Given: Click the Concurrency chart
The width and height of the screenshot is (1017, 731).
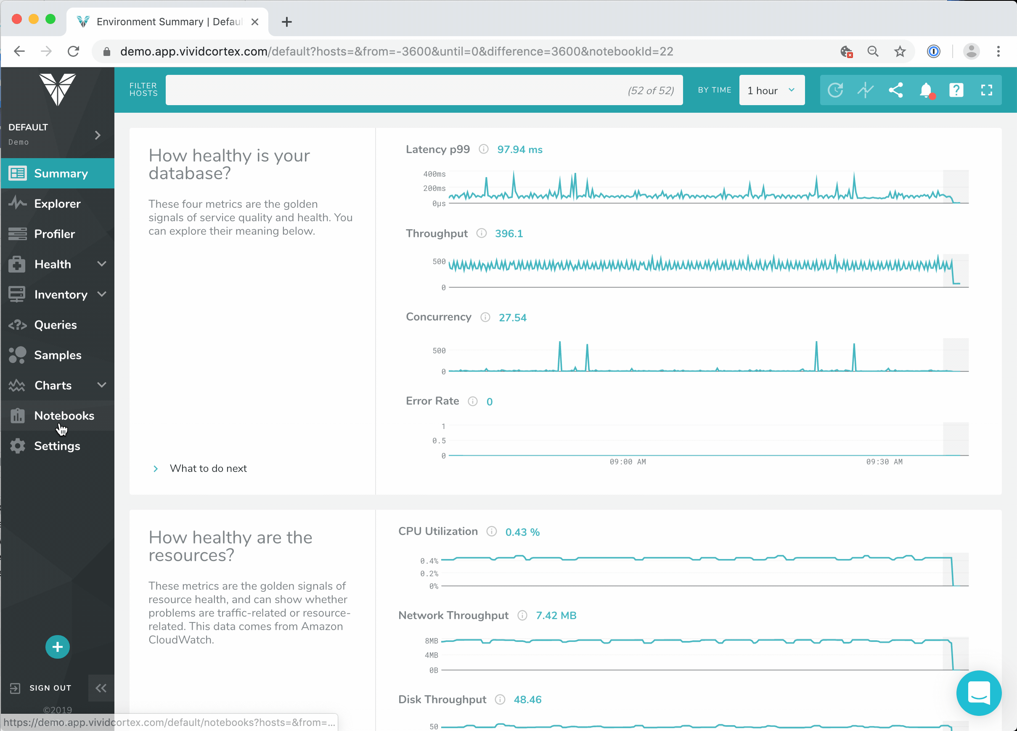Looking at the screenshot, I should tap(708, 355).
